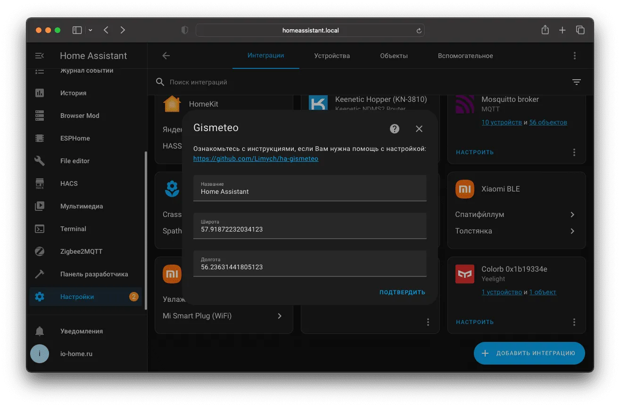Open the 56 объектов Mosquitto link

pos(548,122)
